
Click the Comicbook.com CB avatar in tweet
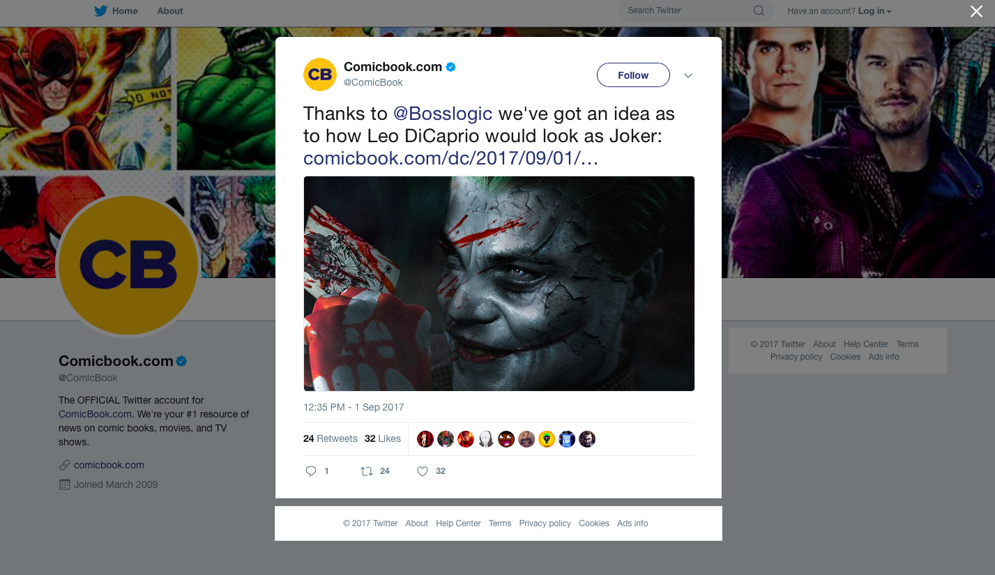click(320, 75)
